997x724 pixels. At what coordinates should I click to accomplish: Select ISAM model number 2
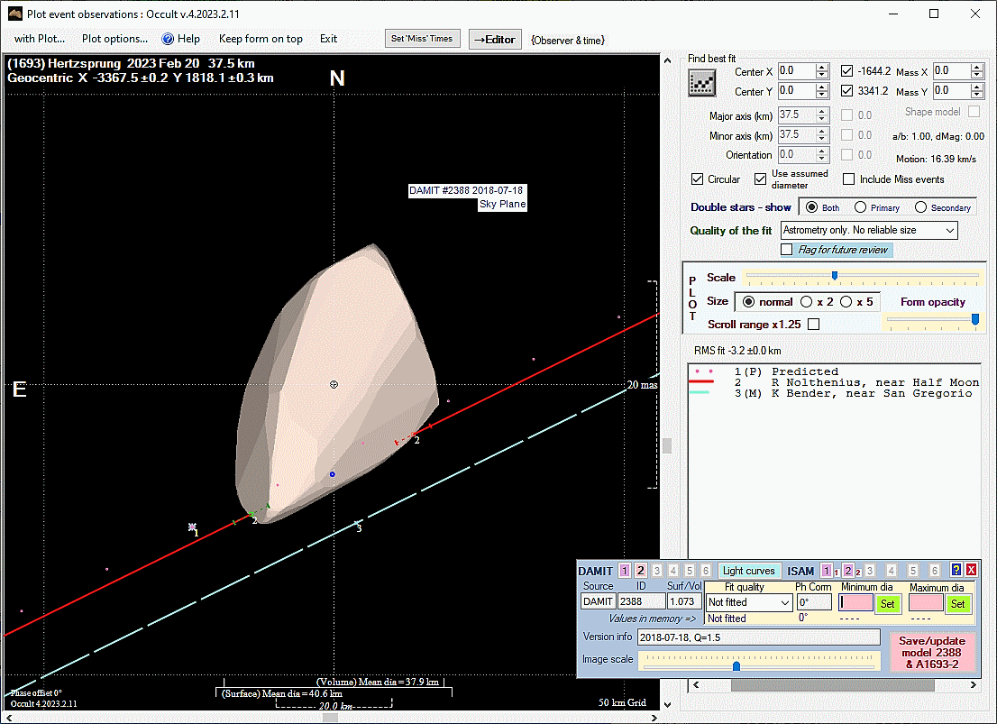click(x=848, y=571)
